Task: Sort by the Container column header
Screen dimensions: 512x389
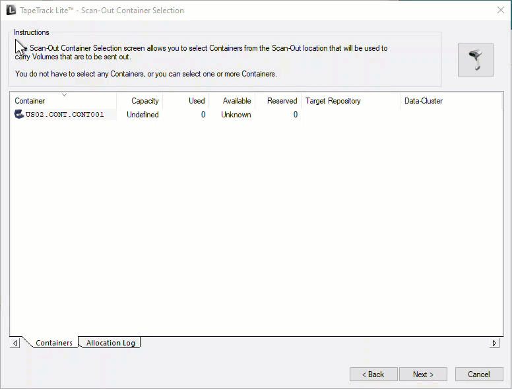Action: (x=63, y=101)
